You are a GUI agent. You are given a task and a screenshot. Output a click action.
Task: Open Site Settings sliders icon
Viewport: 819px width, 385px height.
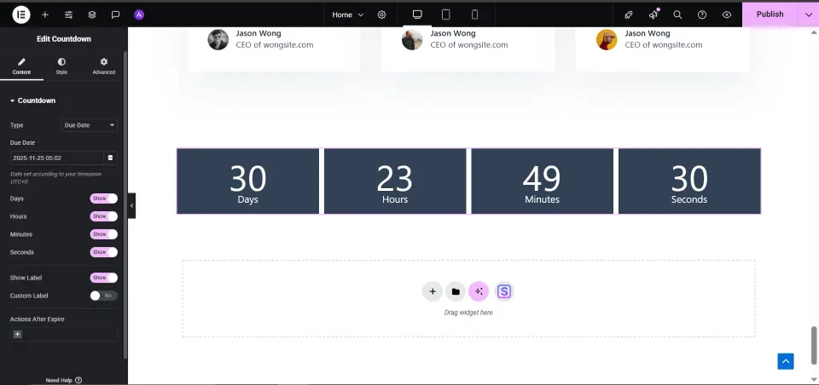[68, 14]
